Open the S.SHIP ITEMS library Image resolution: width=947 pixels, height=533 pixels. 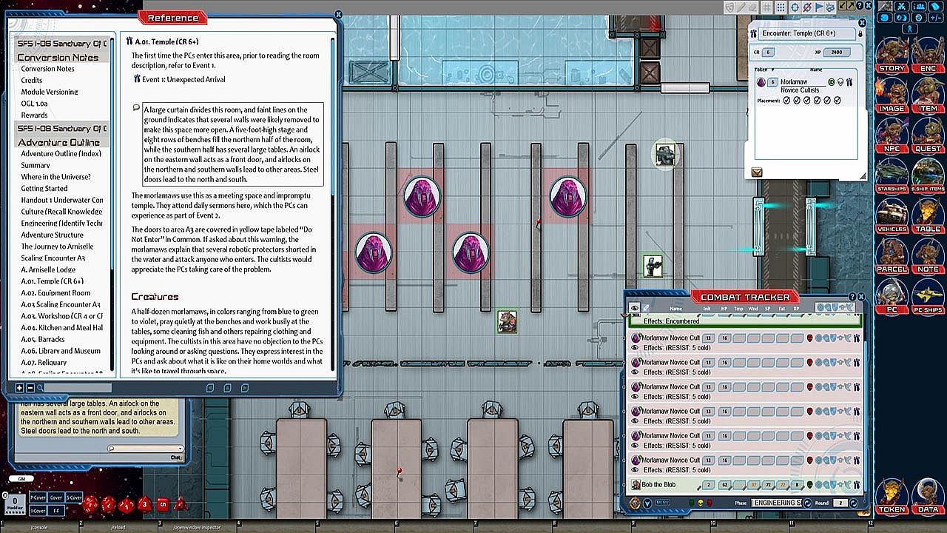928,174
